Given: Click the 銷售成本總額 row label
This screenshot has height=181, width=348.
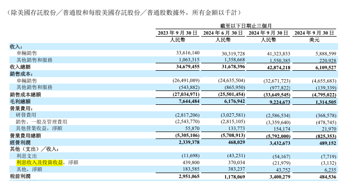Looking at the screenshot, I should tap(25, 95).
